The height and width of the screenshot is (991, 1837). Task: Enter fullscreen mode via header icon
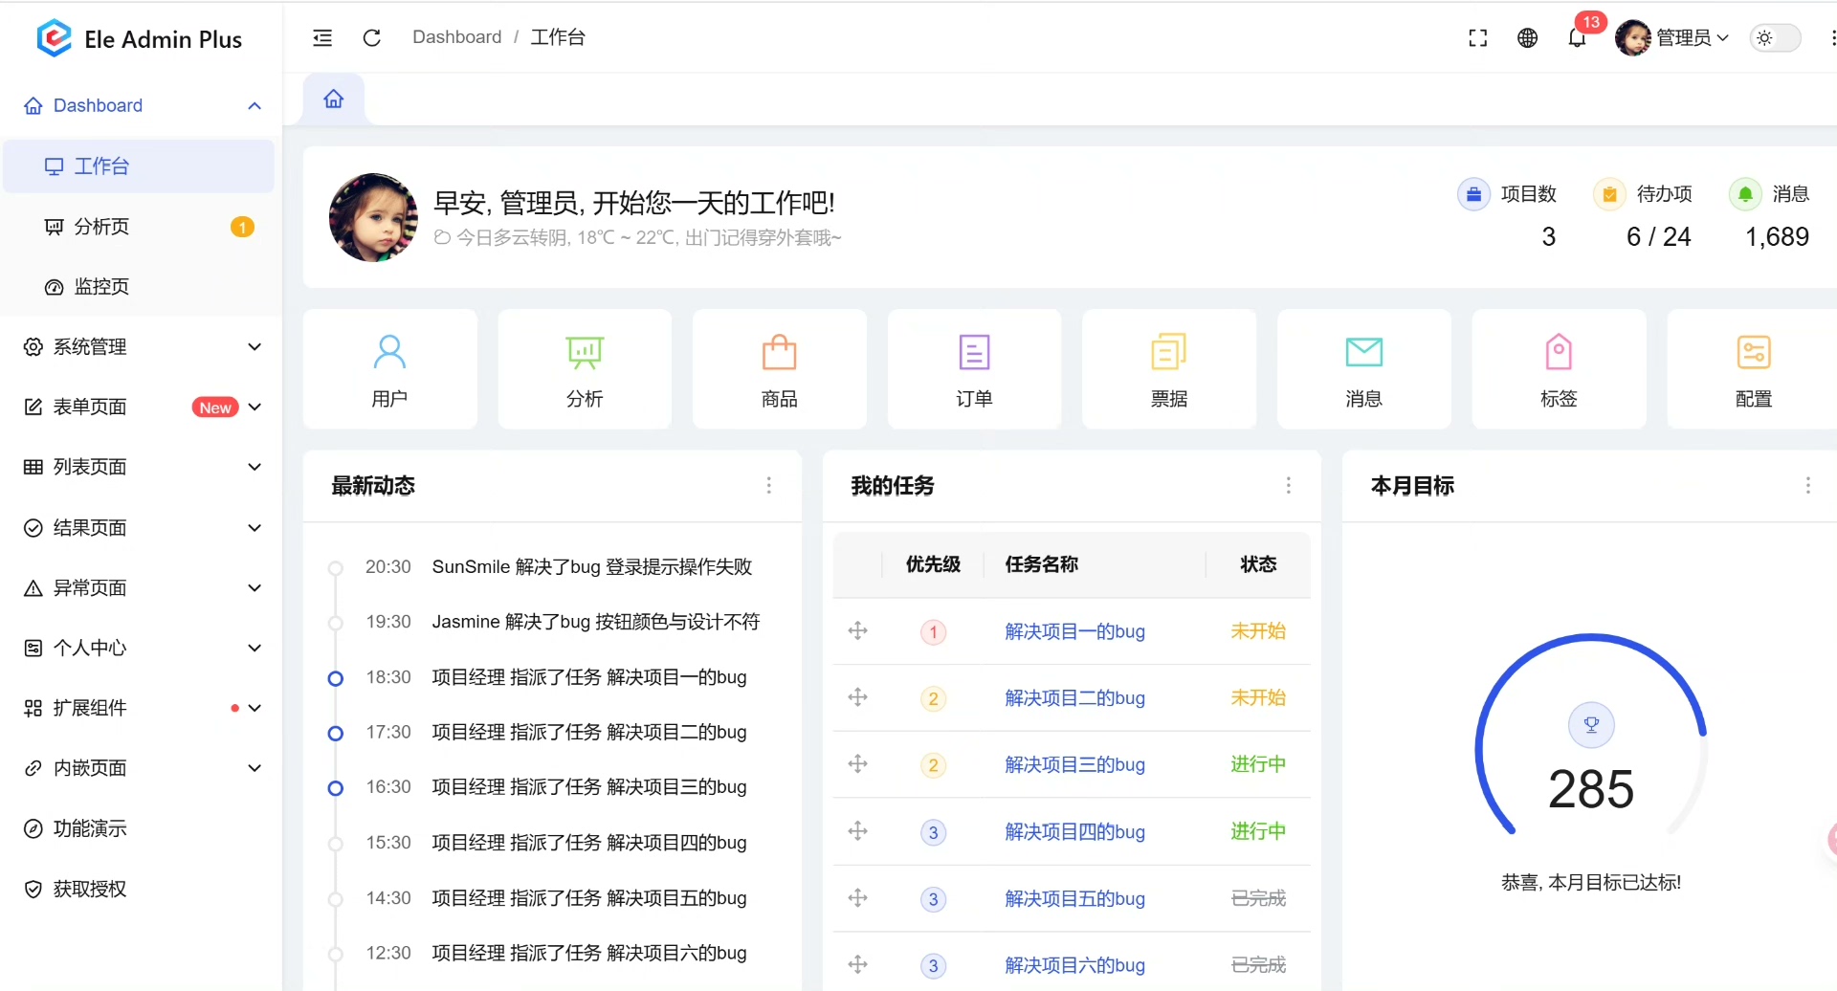click(x=1477, y=37)
